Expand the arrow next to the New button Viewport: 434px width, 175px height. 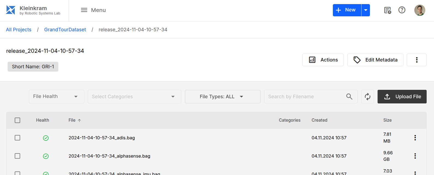point(366,10)
